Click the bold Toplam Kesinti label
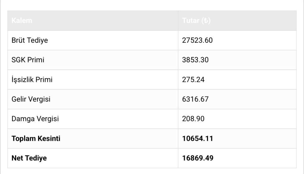Viewport: 304px width, 174px height. [x=36, y=138]
